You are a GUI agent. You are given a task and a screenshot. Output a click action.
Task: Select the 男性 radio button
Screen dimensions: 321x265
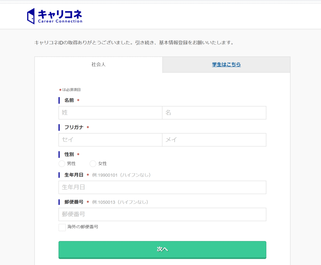[x=62, y=164]
